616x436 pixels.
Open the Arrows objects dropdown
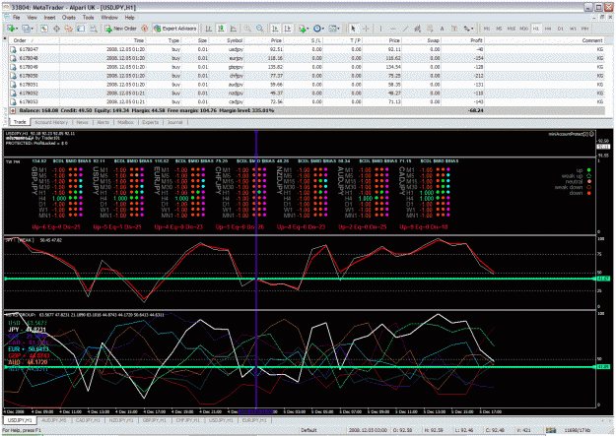[468, 29]
